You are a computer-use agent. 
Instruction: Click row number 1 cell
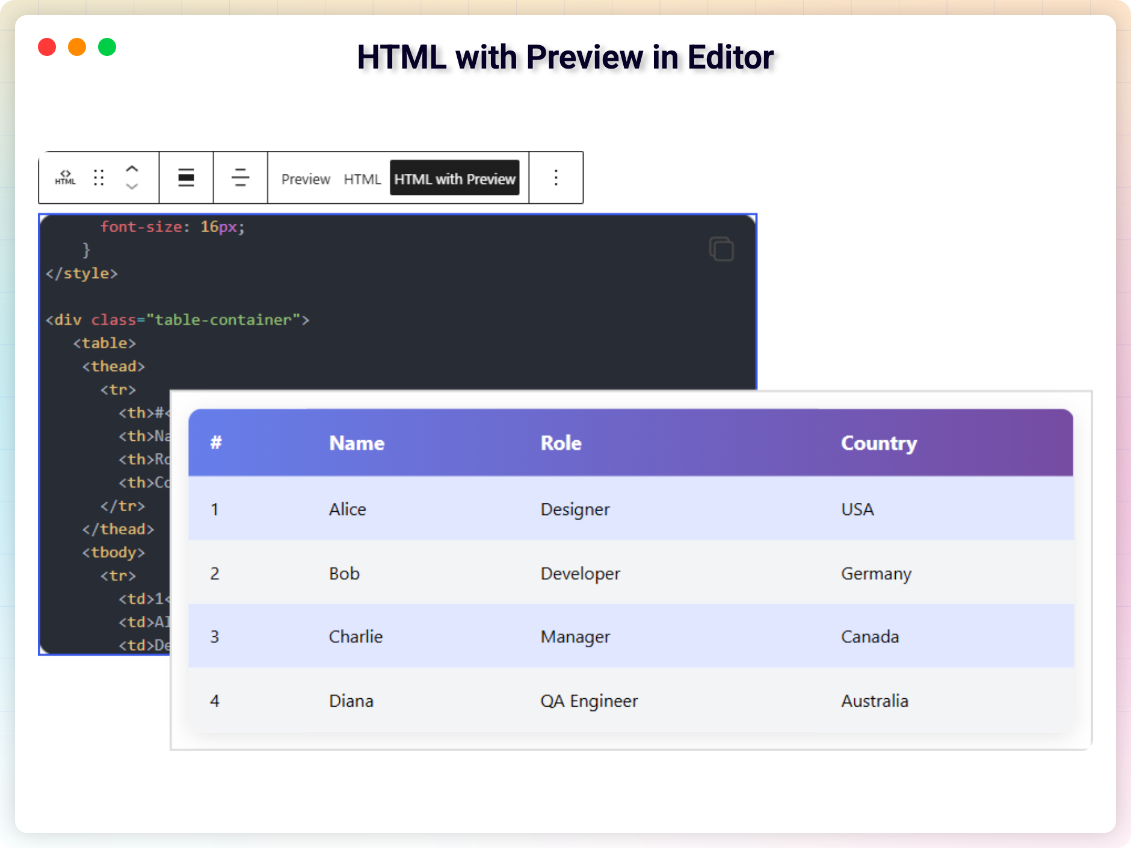[x=214, y=509]
